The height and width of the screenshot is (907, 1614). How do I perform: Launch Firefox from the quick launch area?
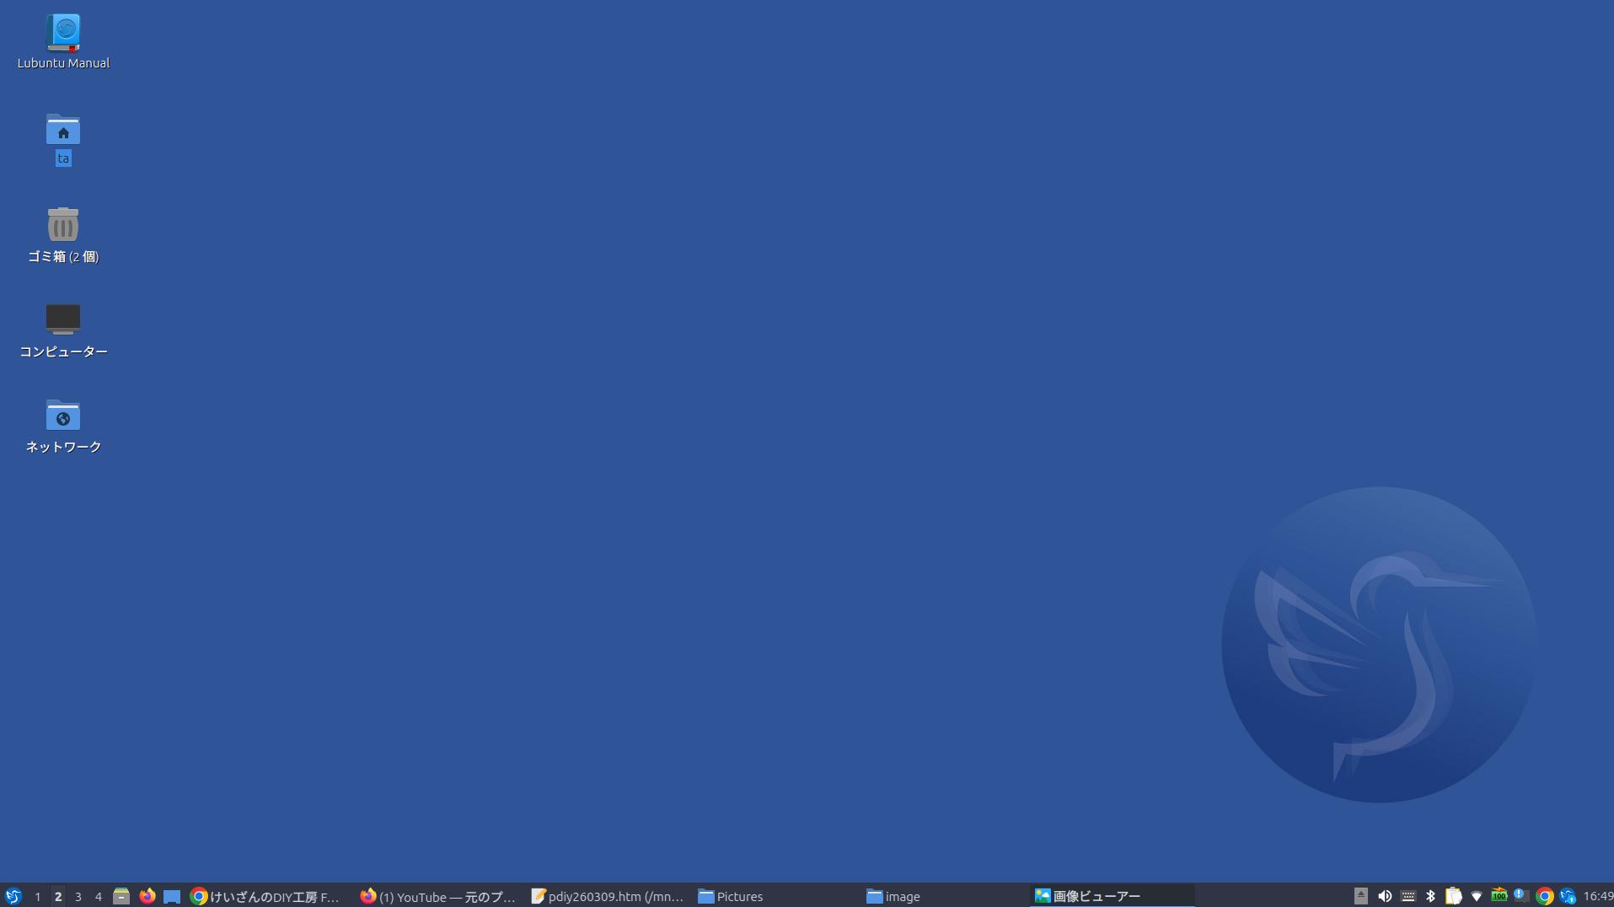pos(147,896)
